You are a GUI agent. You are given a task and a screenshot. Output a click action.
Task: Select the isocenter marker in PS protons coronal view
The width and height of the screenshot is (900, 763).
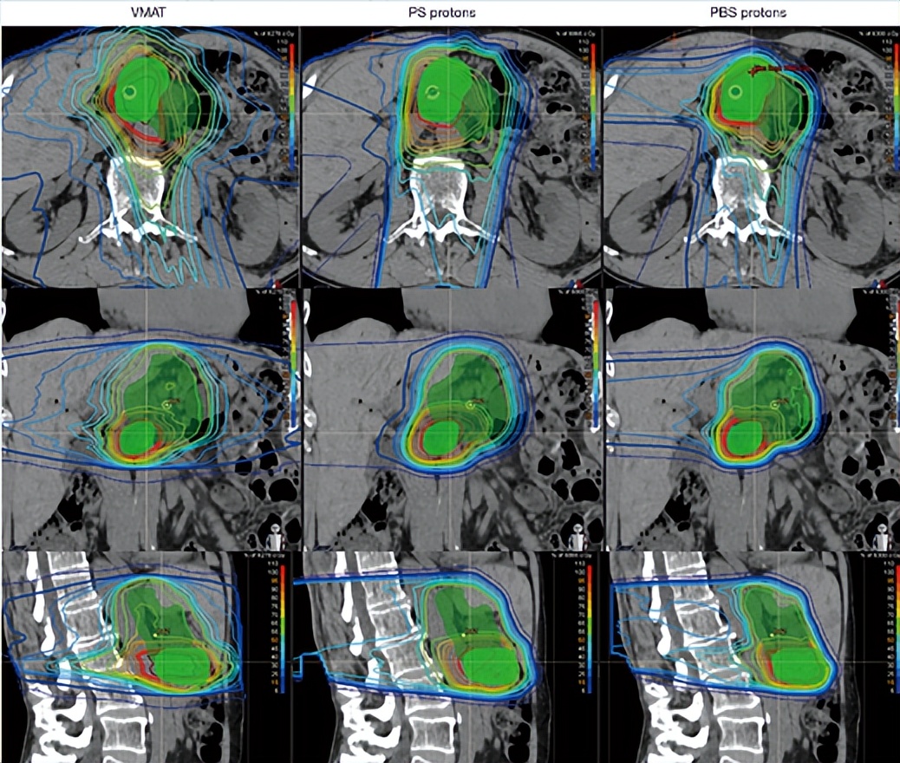click(x=470, y=405)
